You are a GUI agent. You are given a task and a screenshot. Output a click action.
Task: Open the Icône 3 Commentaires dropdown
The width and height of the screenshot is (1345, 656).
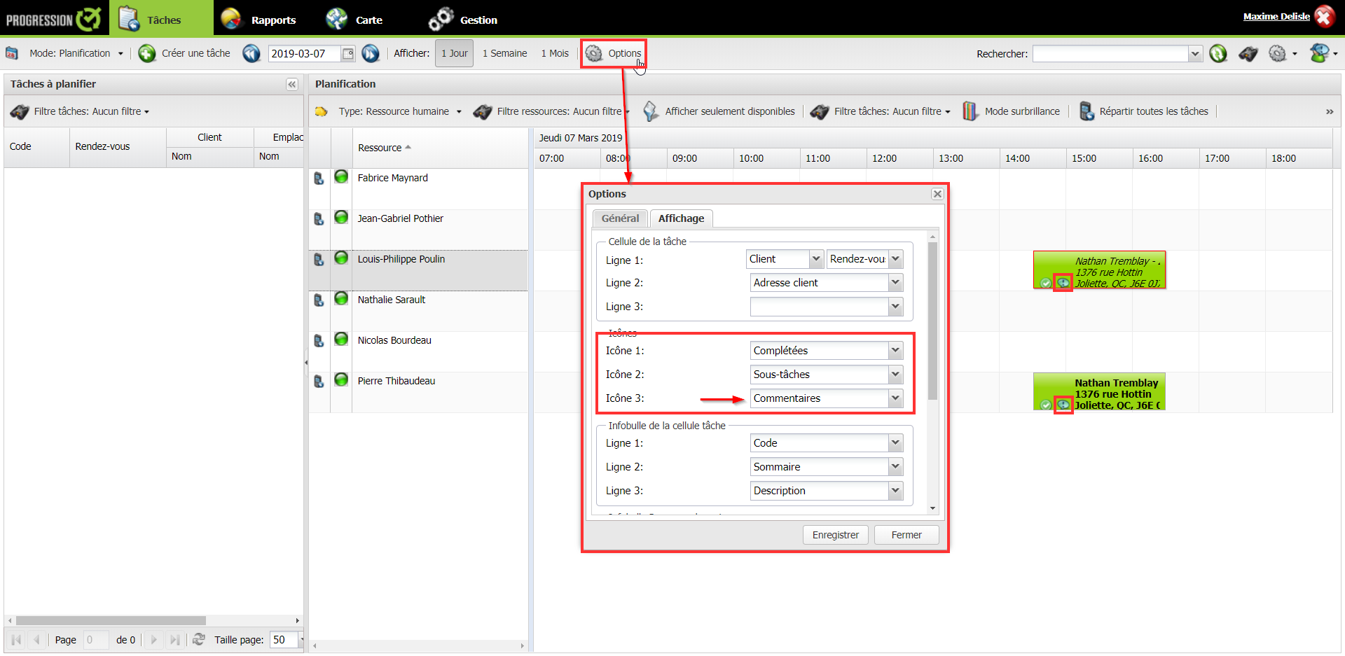pos(895,398)
